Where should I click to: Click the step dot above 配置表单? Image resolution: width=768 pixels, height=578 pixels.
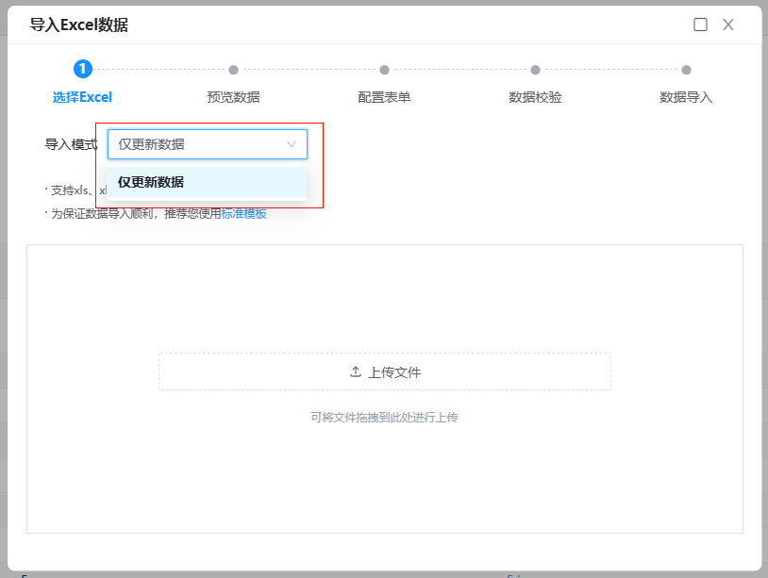[384, 70]
